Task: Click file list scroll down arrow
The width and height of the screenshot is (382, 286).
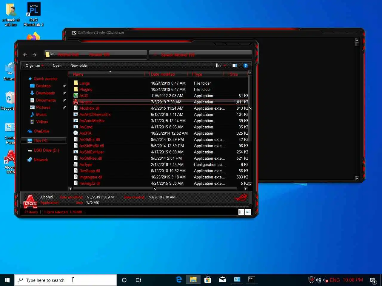Action: pos(250,184)
